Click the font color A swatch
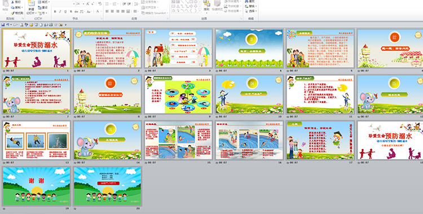The width and height of the screenshot is (423, 214). 98,12
